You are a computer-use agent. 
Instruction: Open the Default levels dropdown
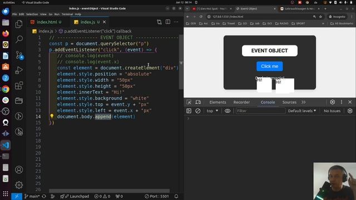(302, 111)
